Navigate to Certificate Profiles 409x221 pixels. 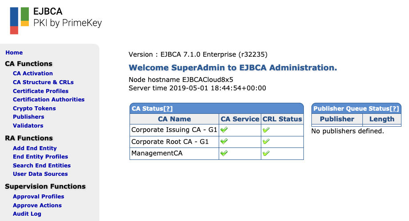[x=41, y=91]
